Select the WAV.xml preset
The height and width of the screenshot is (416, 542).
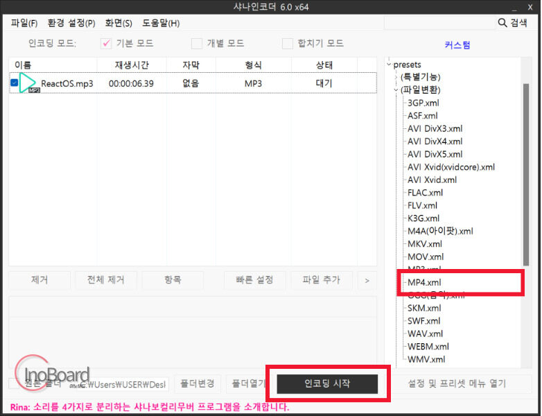click(x=425, y=333)
